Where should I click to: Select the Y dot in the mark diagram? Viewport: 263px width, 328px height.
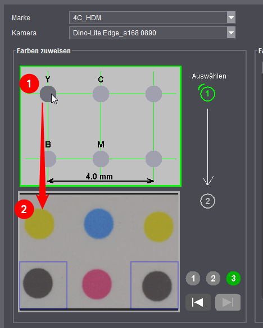pyautogui.click(x=48, y=94)
